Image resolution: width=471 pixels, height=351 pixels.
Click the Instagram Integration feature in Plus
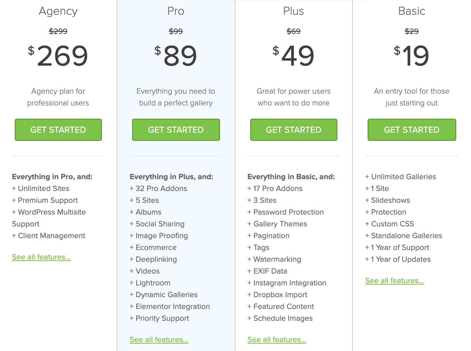(289, 283)
